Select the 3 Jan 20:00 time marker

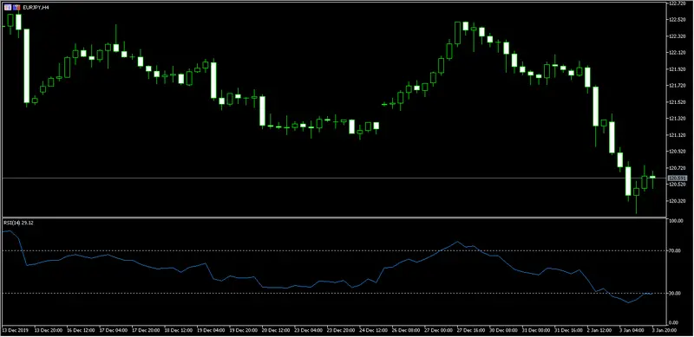pos(664,330)
